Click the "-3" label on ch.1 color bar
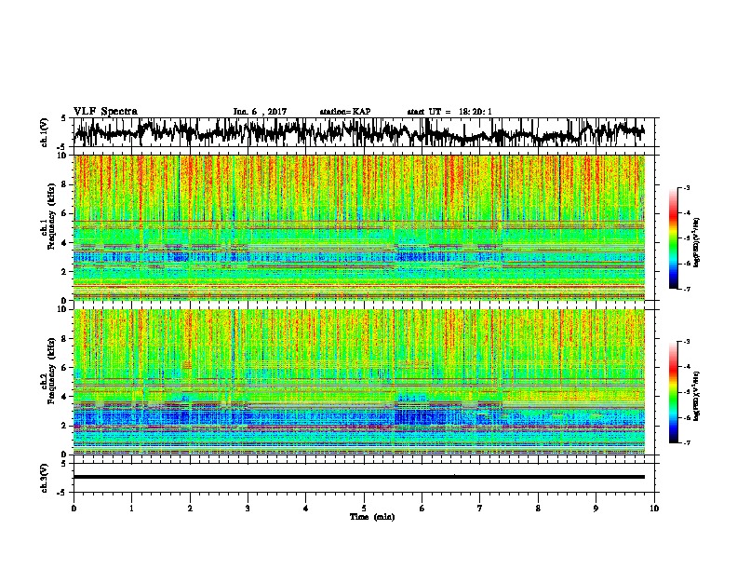This screenshot has width=737, height=570. (x=686, y=187)
